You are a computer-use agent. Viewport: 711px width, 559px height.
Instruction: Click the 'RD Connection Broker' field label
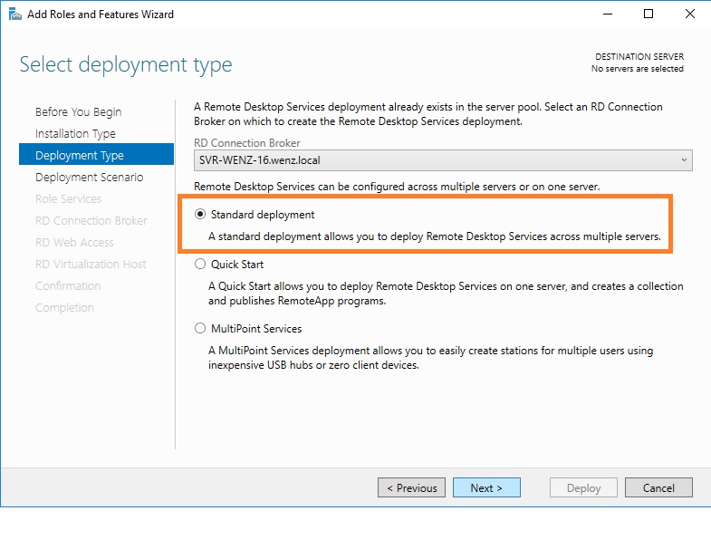(x=247, y=143)
